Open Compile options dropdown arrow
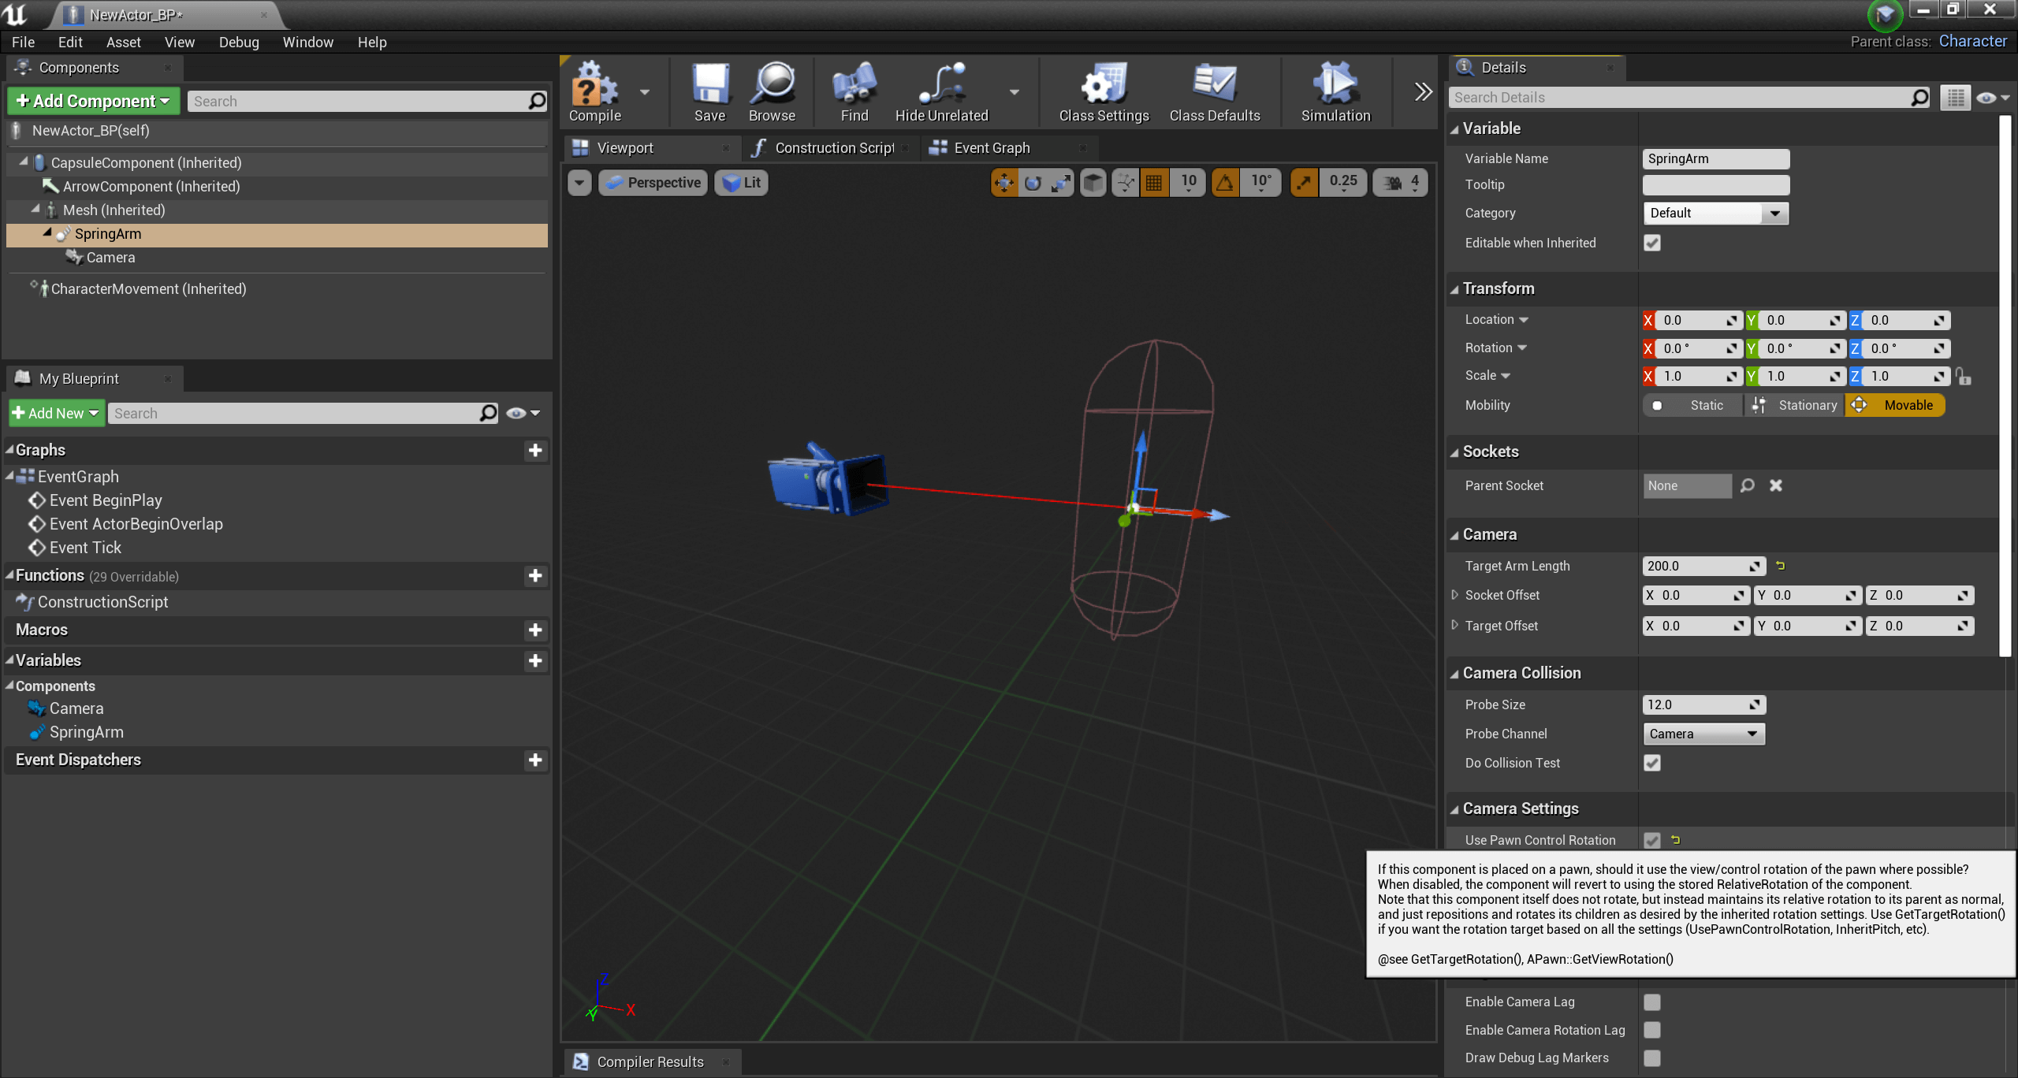The image size is (2018, 1078). (x=645, y=92)
